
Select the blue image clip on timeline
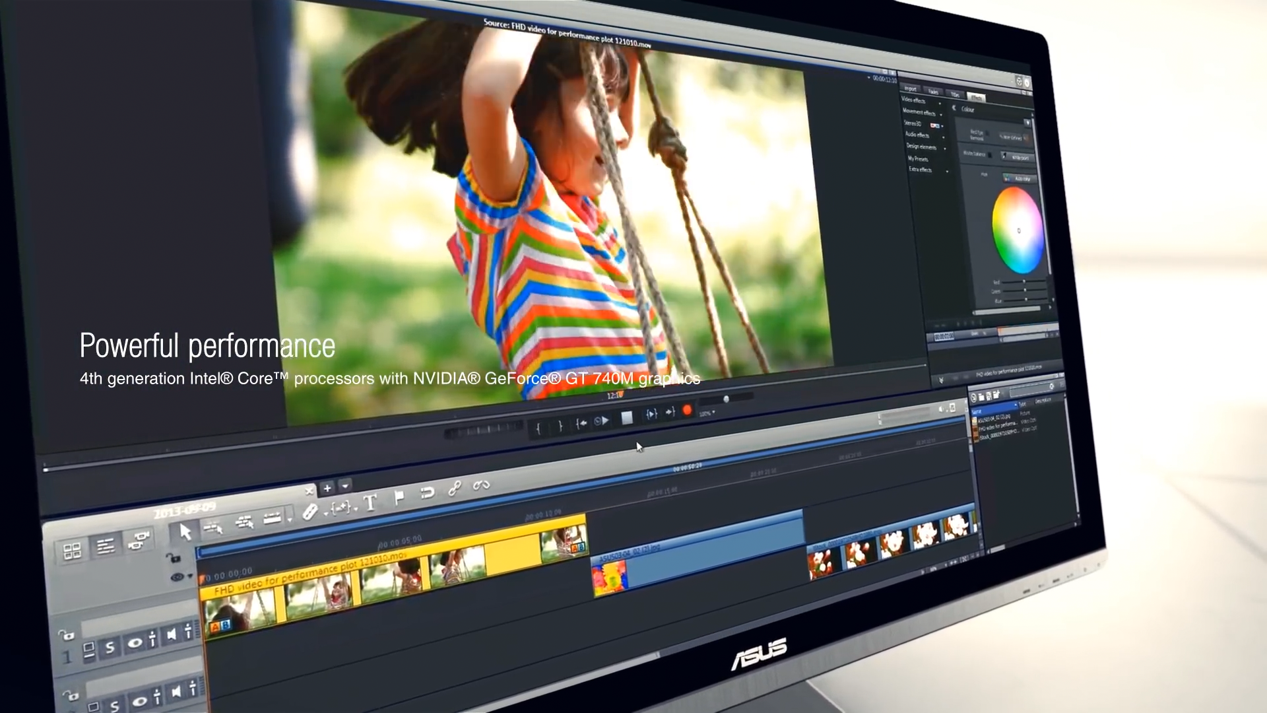pyautogui.click(x=698, y=553)
